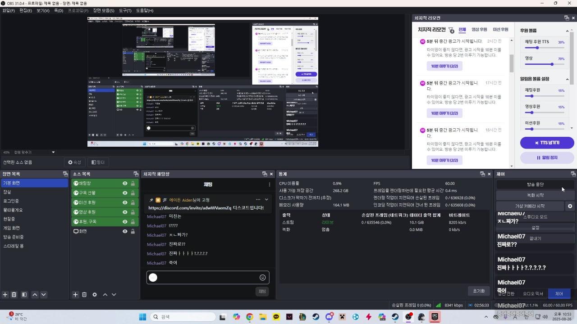Toggle visibility of 미션 후원 source
The image size is (577, 324).
[x=125, y=202]
